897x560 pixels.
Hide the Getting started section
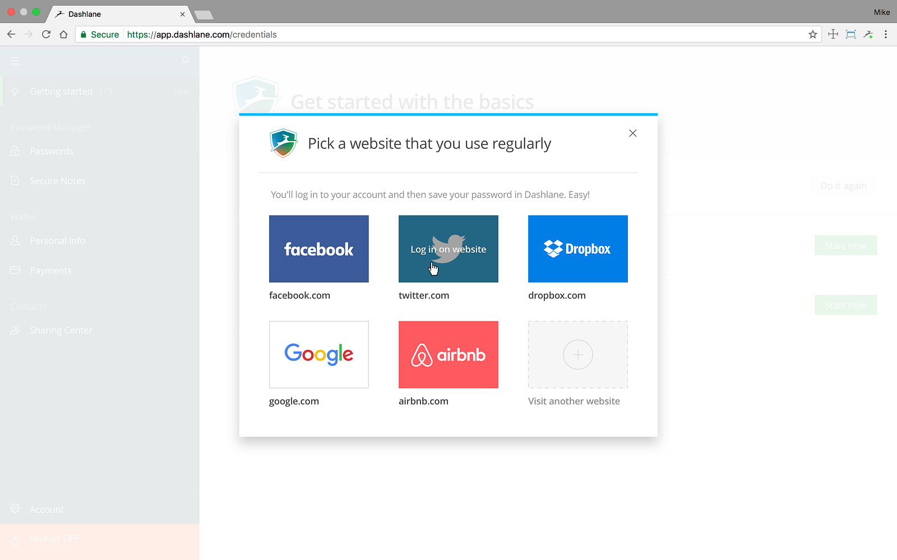coord(181,91)
